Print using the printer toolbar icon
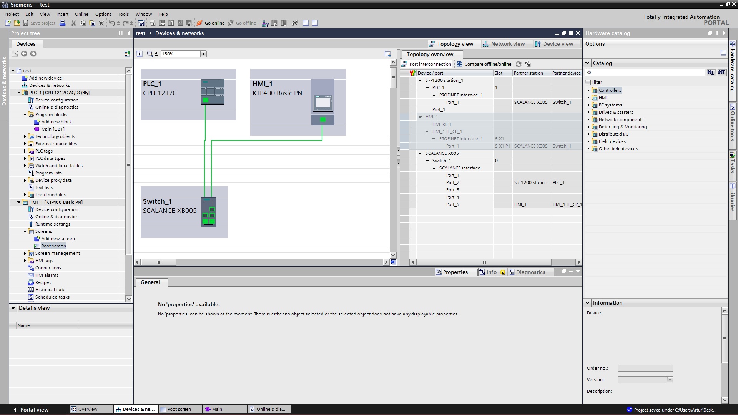Image resolution: width=738 pixels, height=415 pixels. coord(63,23)
